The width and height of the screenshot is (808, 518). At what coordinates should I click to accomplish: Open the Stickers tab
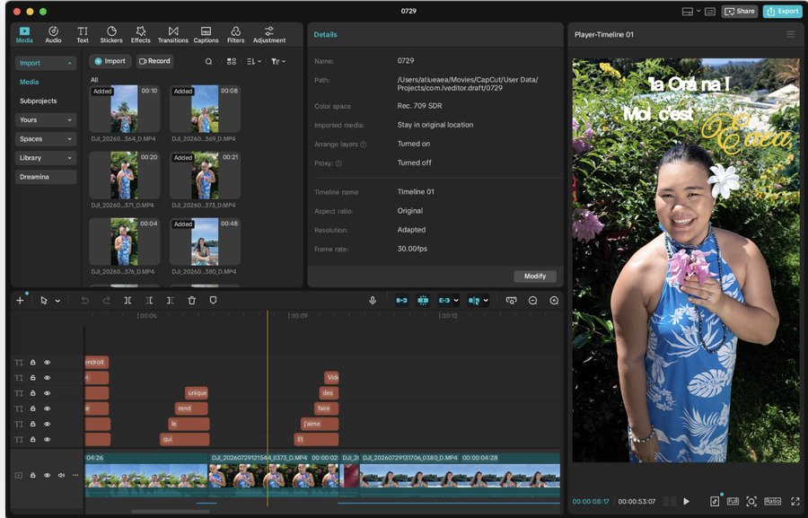click(x=111, y=34)
